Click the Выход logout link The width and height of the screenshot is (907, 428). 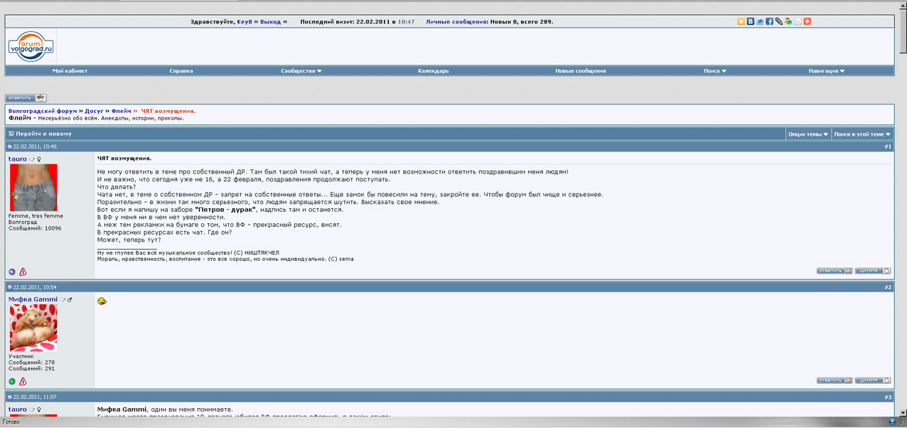click(270, 22)
